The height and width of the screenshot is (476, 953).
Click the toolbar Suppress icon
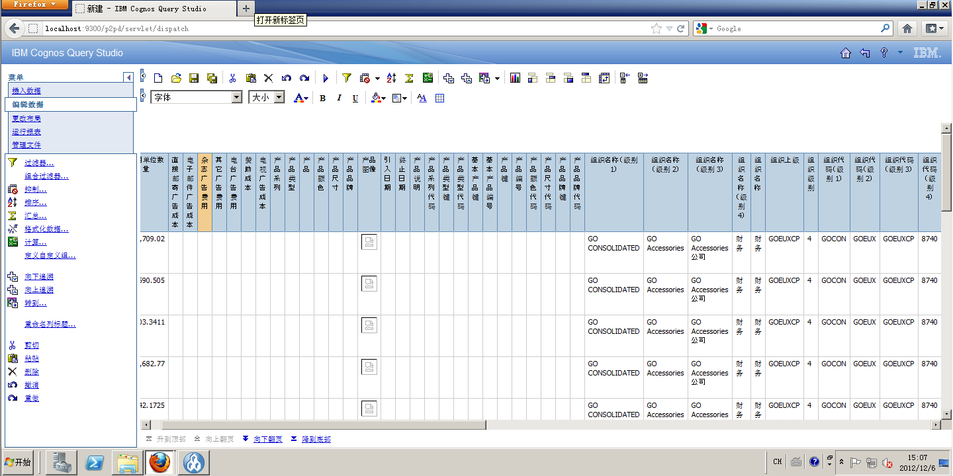(x=365, y=78)
